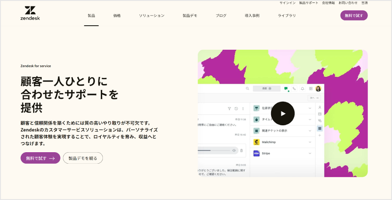This screenshot has height=200, width=392.
Task: Open the 製品デモ navigation item
Action: (x=190, y=16)
